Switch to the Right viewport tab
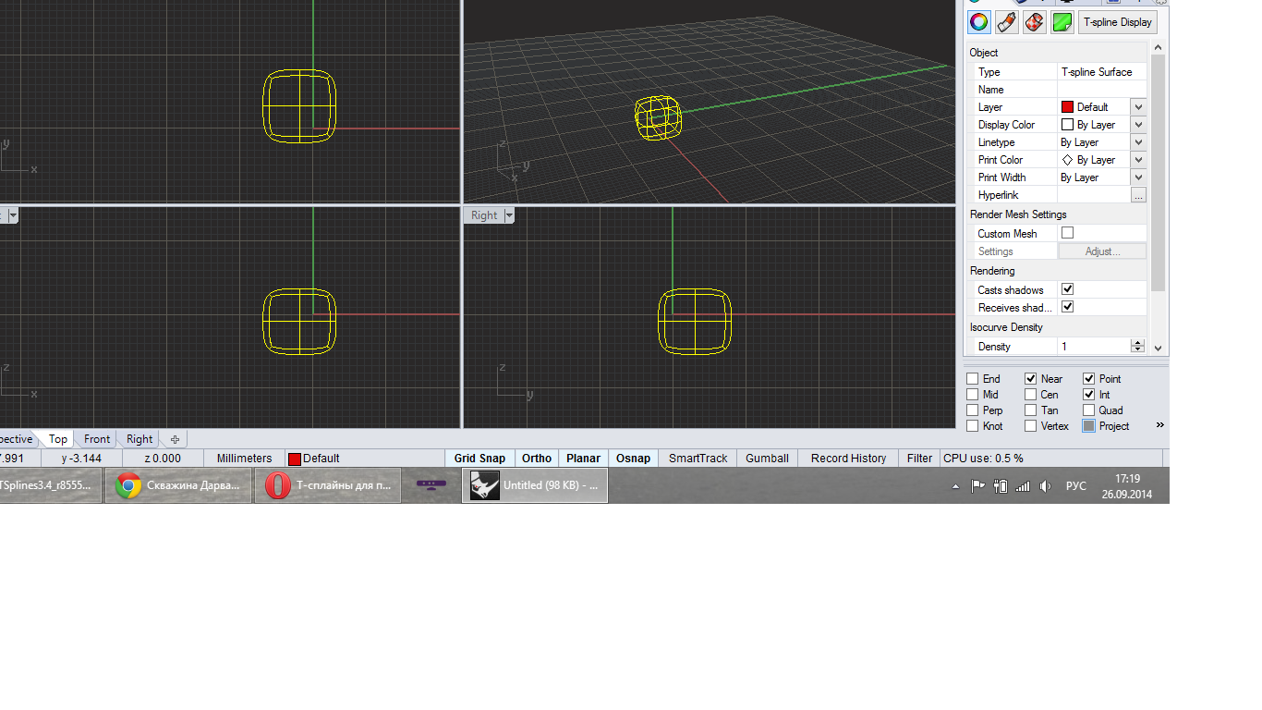Viewport: 1262px width, 710px height. tap(140, 439)
